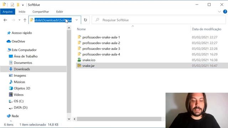The width and height of the screenshot is (228, 128).
Task: Open Imagens in the sidebar
Action: pyautogui.click(x=20, y=76)
